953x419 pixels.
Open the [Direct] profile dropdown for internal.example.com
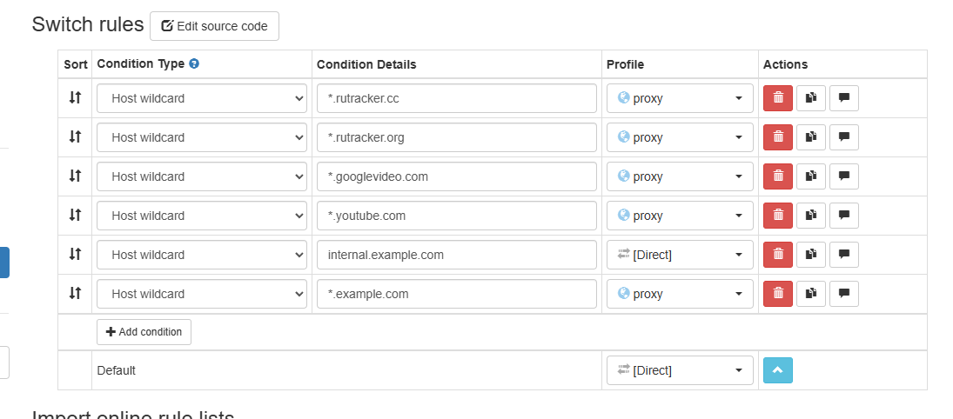[x=680, y=255]
